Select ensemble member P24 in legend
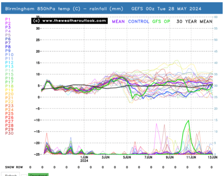224x176 pixels. (9, 110)
